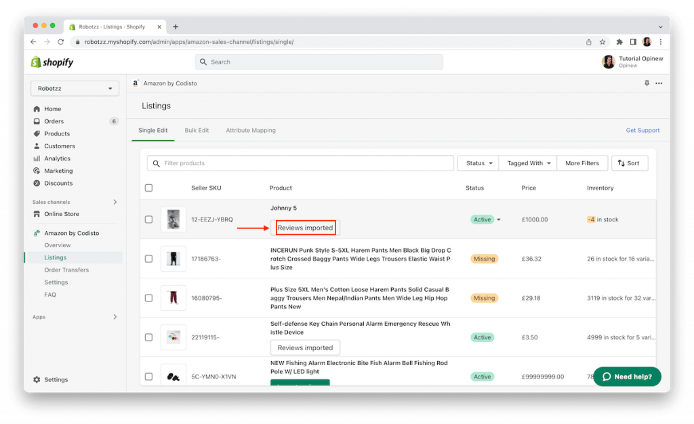Click the Tutorial Opinew user avatar
This screenshot has height=424, width=694.
(608, 62)
